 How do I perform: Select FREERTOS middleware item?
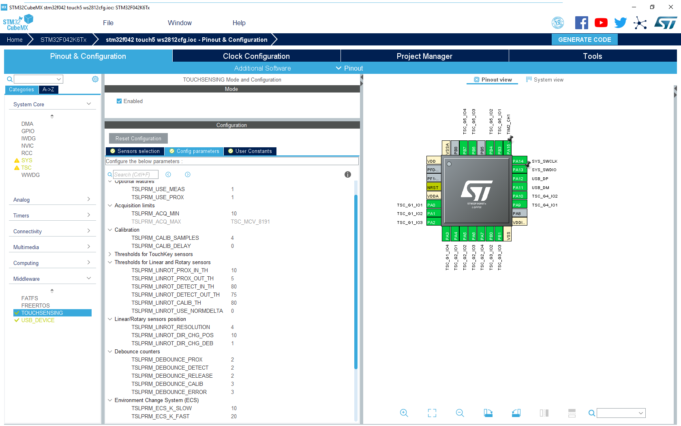click(36, 306)
